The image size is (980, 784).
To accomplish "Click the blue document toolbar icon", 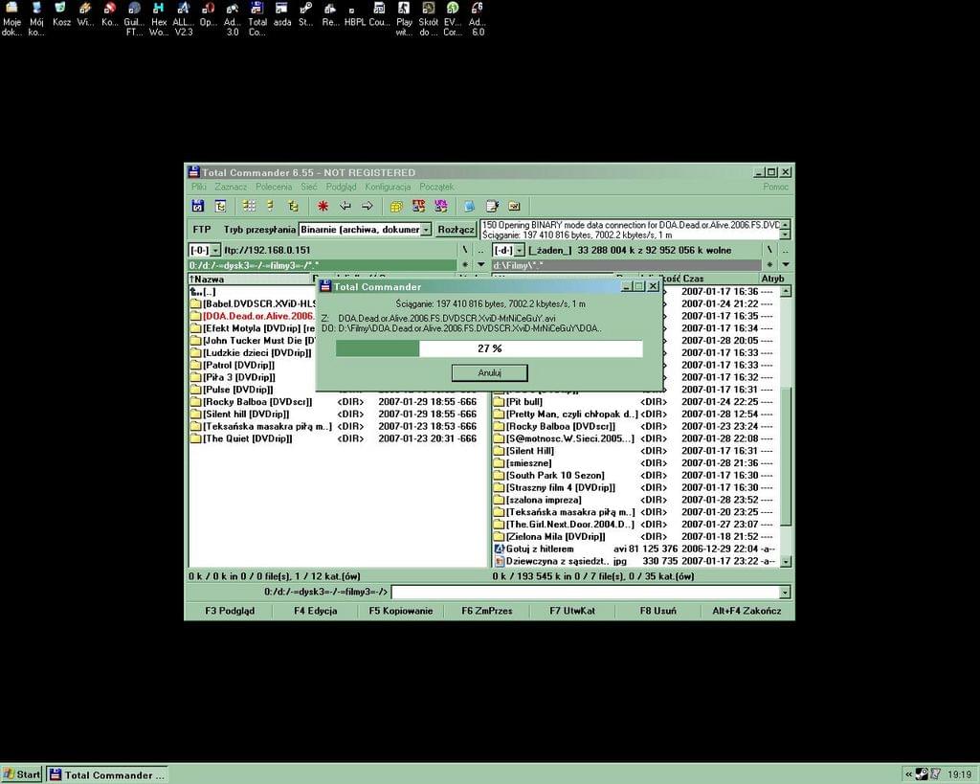I will [469, 206].
